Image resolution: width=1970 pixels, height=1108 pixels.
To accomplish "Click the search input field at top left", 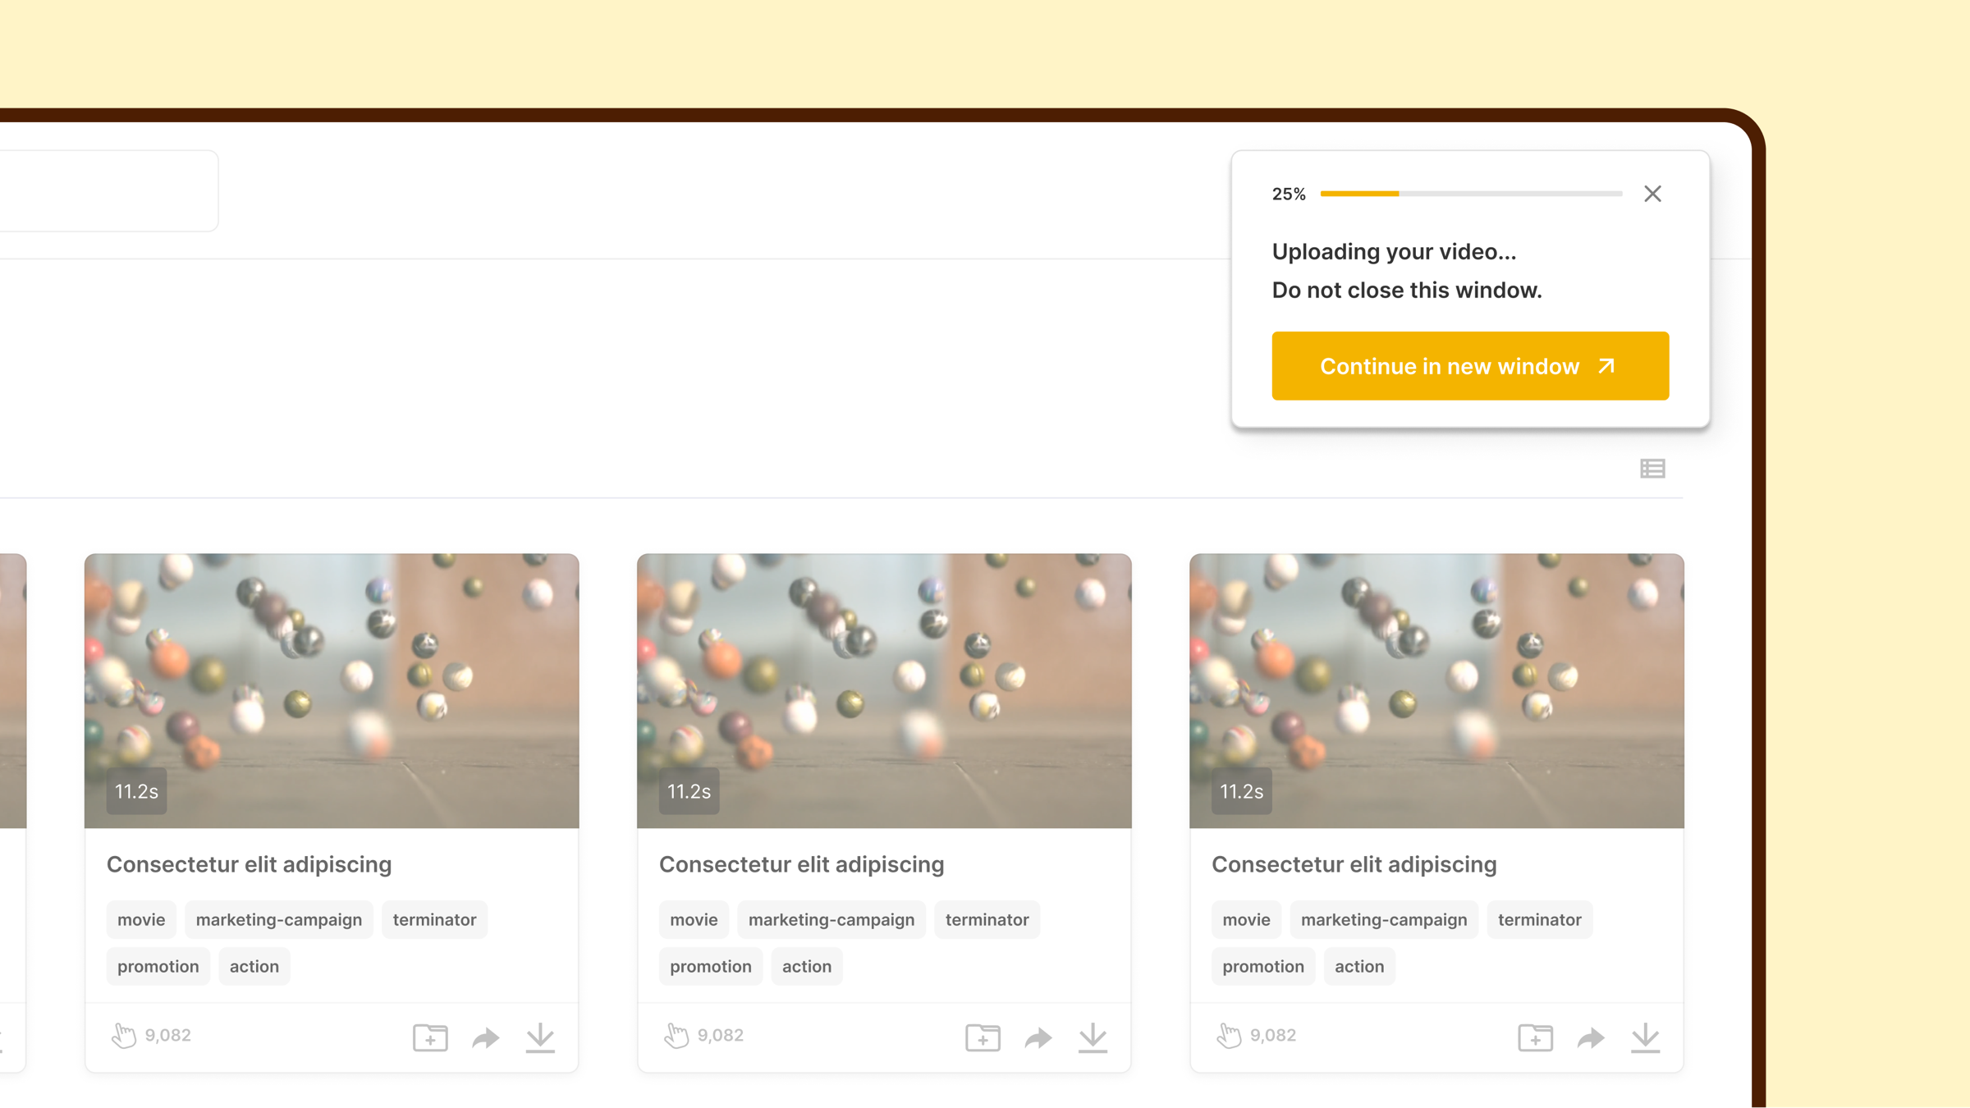I will tap(108, 190).
